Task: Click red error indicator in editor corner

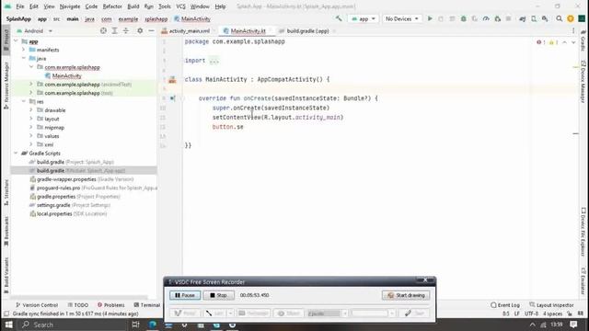Action: point(541,42)
